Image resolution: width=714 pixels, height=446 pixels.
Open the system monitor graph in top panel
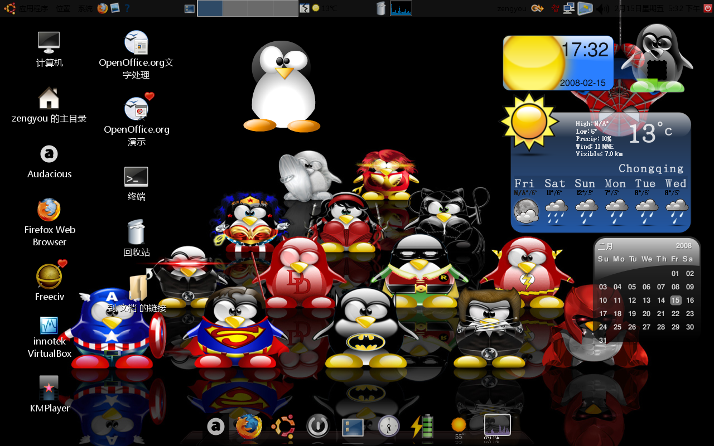pos(401,8)
